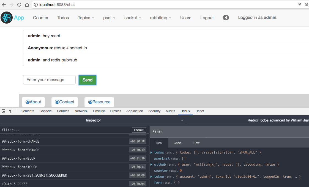The width and height of the screenshot is (309, 187).
Task: Switch to the Redux DevTools tab
Action: 185,111
